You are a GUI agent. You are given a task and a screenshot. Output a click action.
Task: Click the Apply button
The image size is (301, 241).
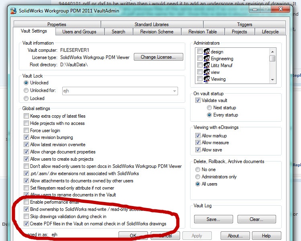point(197,235)
